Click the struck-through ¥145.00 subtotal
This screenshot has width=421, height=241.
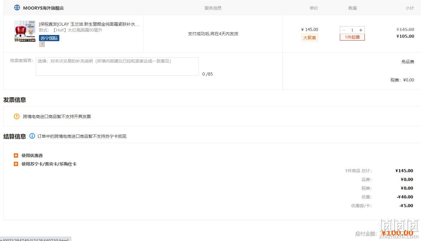pos(405,29)
